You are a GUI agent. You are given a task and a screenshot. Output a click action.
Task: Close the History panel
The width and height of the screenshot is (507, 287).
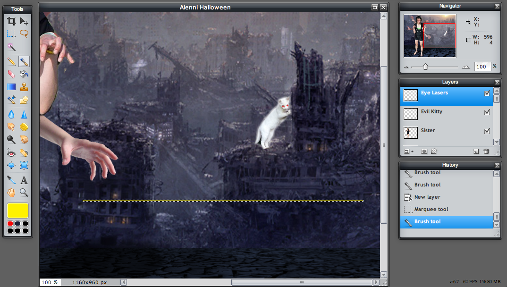(497, 165)
